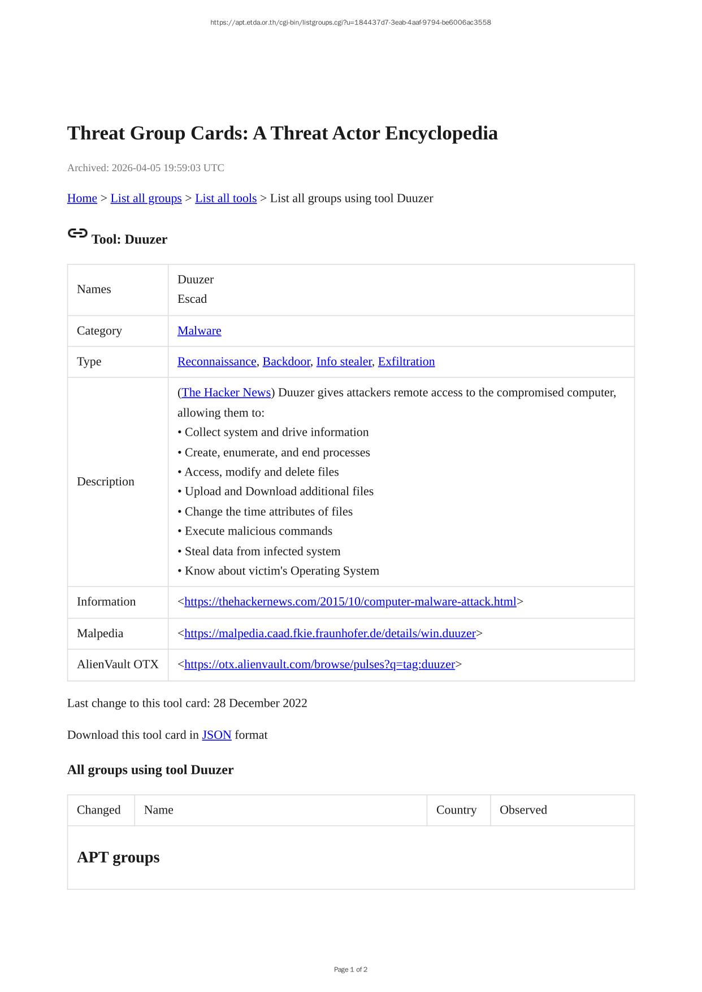702x992 pixels.
Task: Open the Home breadcrumb link
Action: 82,198
